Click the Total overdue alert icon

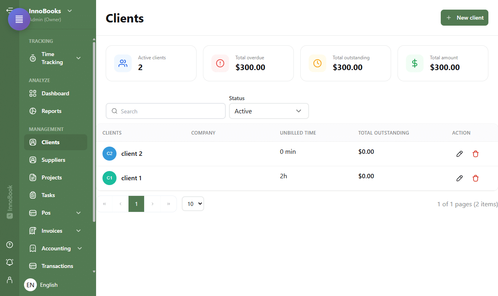coord(220,63)
